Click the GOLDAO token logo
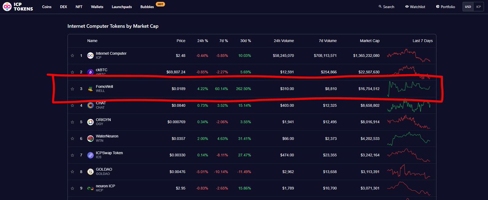 pos(90,172)
